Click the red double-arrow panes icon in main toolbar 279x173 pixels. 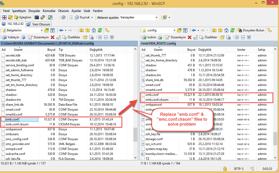[x=4, y=17]
